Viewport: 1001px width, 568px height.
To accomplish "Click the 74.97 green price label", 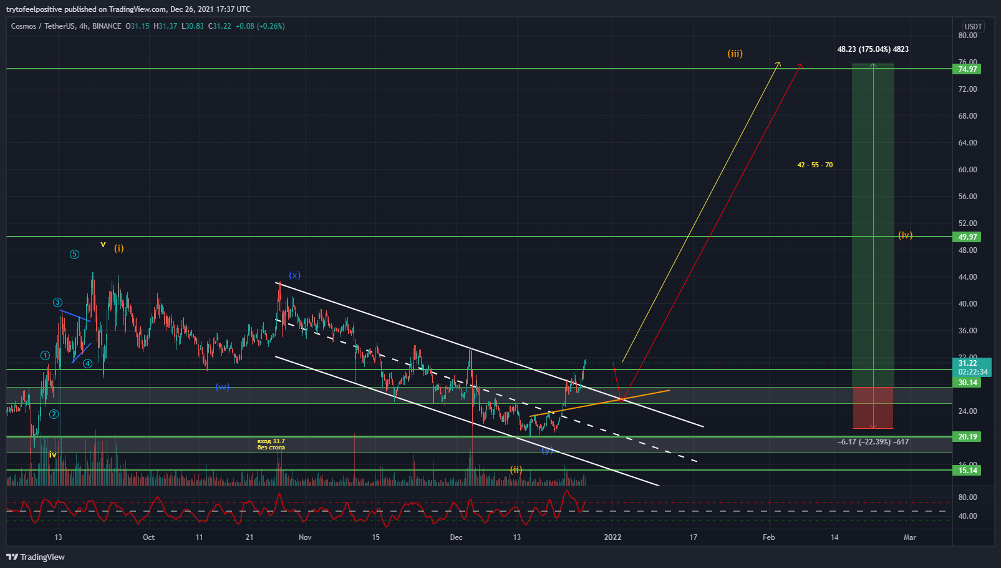I will [967, 69].
